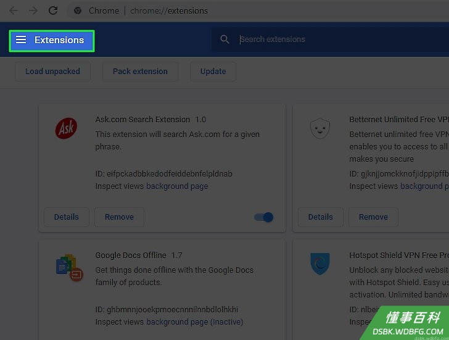Open Betternet background page link
Screen dimensions: 449x340
[x=425, y=186]
